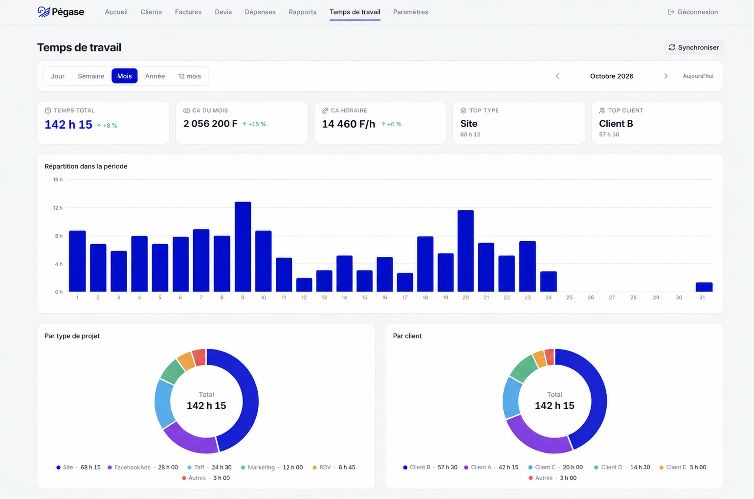The height and width of the screenshot is (499, 754).
Task: Click the Synchroniser button
Action: 694,47
